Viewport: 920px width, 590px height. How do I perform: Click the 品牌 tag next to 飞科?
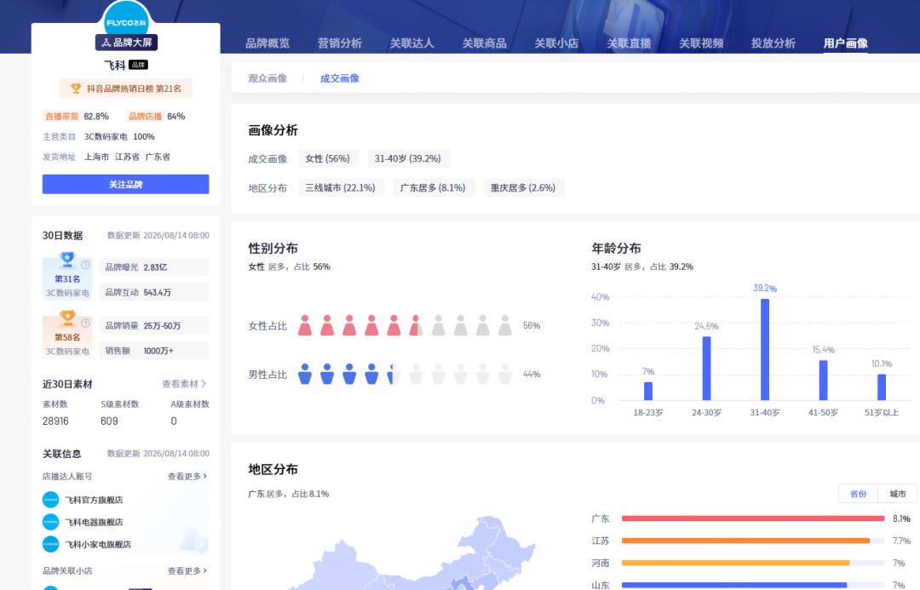click(x=139, y=65)
